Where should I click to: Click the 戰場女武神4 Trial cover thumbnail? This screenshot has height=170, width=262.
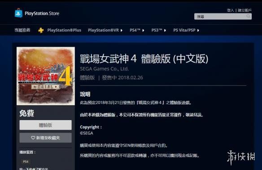46,76
